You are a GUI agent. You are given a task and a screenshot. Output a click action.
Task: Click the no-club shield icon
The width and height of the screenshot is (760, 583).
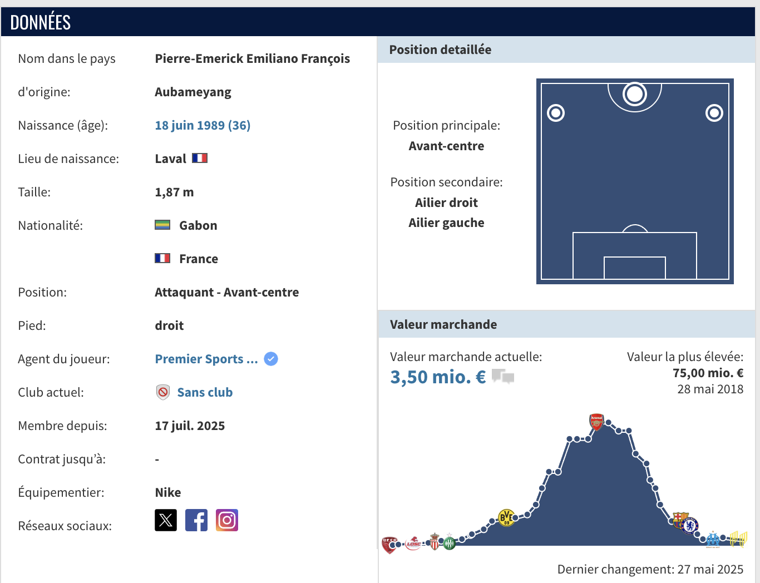(163, 392)
